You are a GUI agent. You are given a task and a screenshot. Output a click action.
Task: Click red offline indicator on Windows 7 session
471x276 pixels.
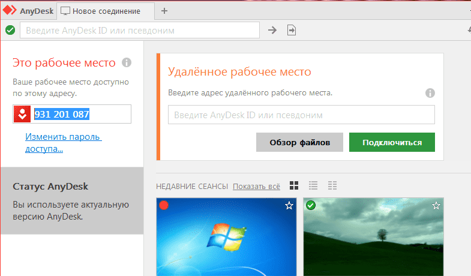pyautogui.click(x=164, y=205)
